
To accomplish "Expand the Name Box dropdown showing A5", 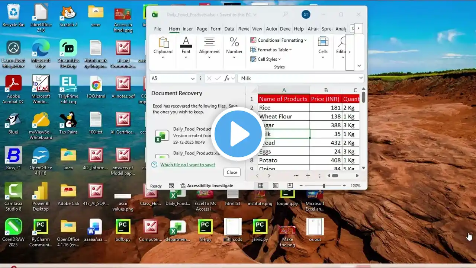I will 193,79.
